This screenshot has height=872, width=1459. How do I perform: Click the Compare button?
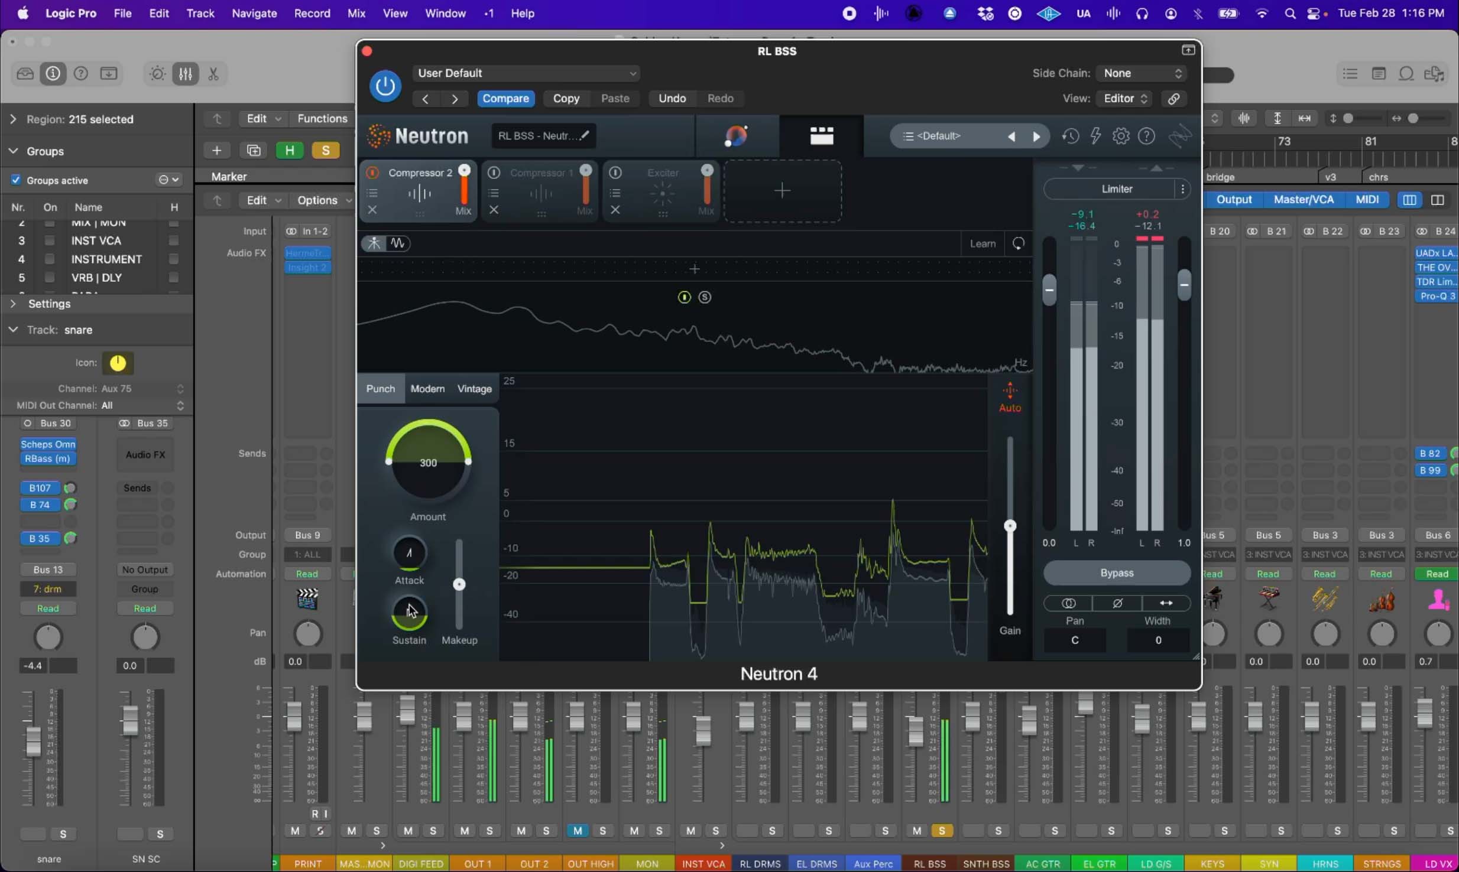tap(505, 99)
